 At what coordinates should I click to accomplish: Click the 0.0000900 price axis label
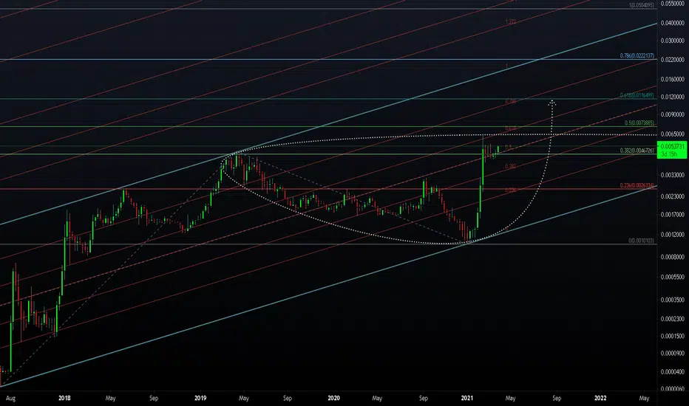click(673, 353)
